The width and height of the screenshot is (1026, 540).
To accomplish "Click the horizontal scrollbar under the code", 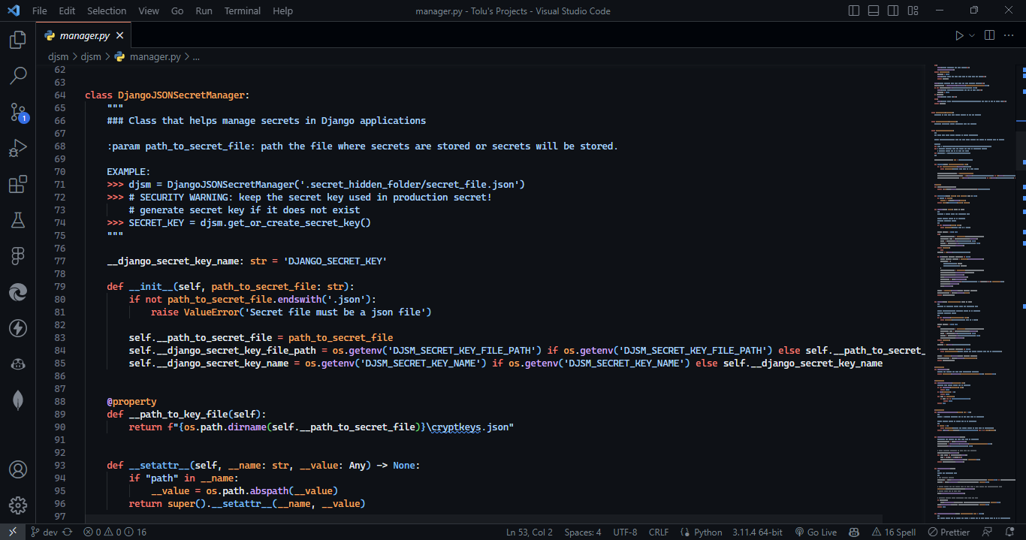I will point(483,518).
